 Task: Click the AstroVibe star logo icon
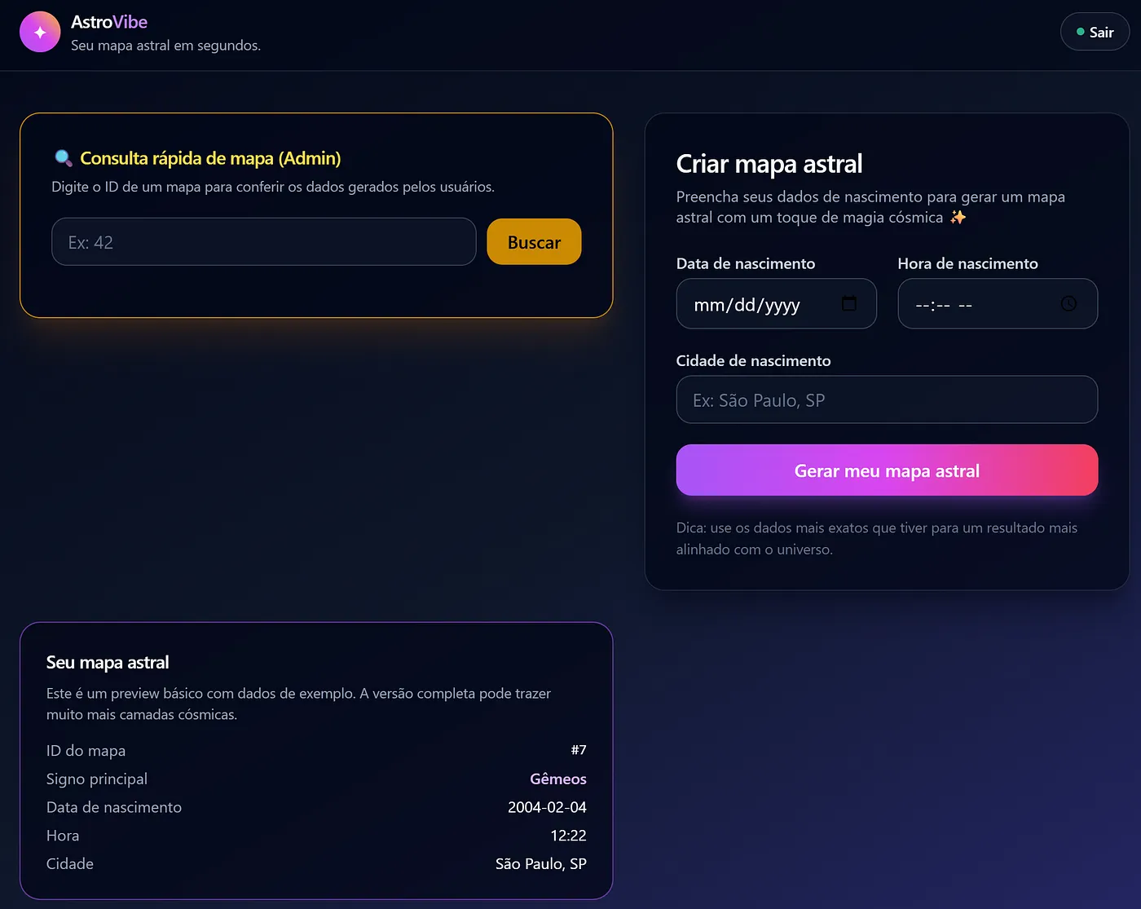(40, 32)
